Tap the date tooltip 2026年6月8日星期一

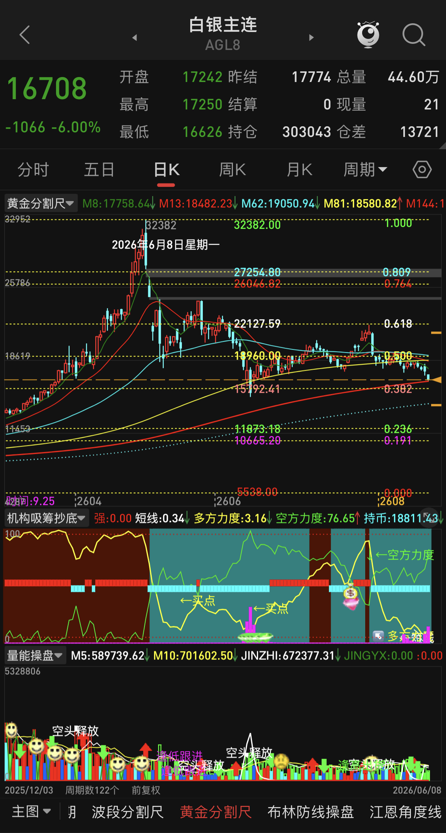165,244
